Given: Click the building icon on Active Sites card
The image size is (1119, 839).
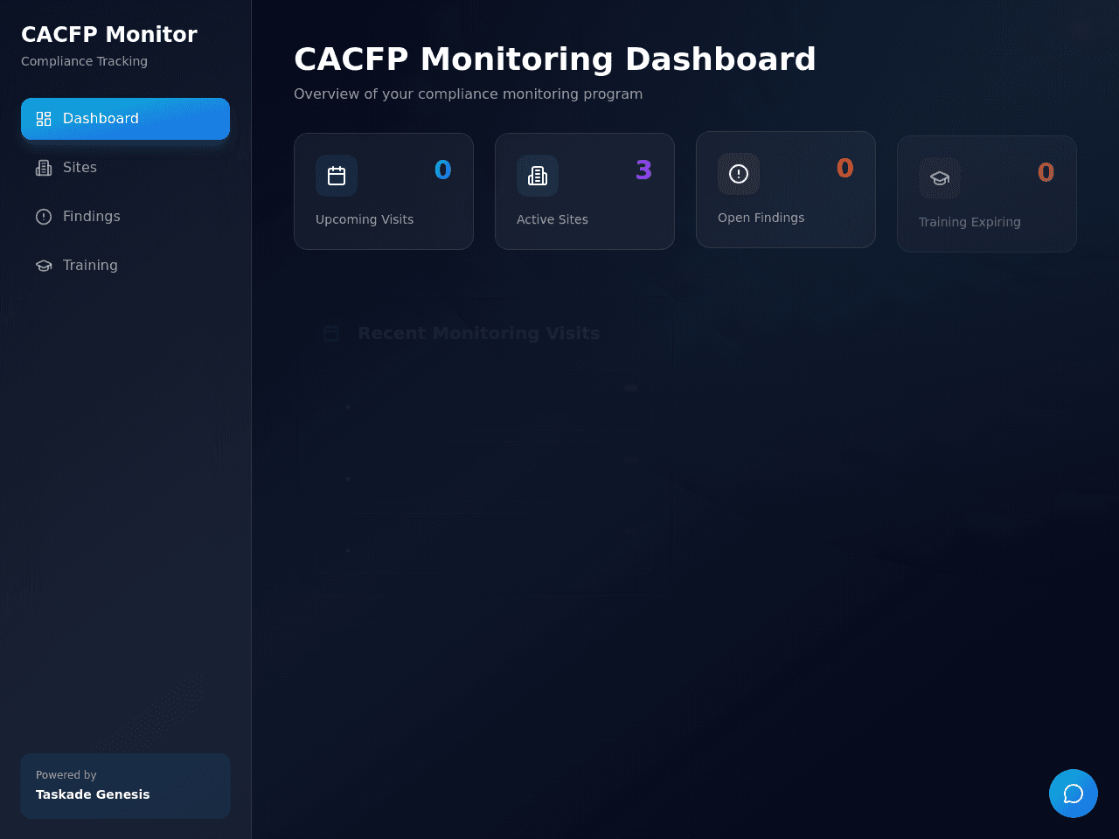Looking at the screenshot, I should [538, 176].
